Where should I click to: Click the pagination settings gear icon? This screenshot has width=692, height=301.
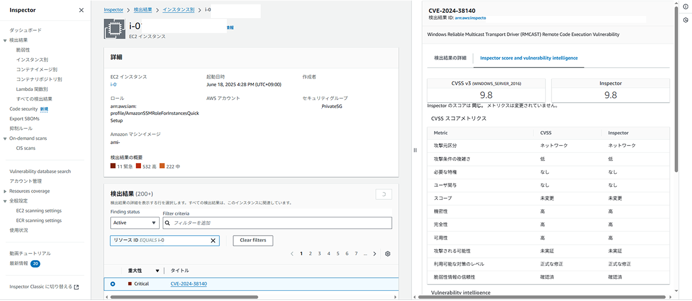pyautogui.click(x=388, y=254)
